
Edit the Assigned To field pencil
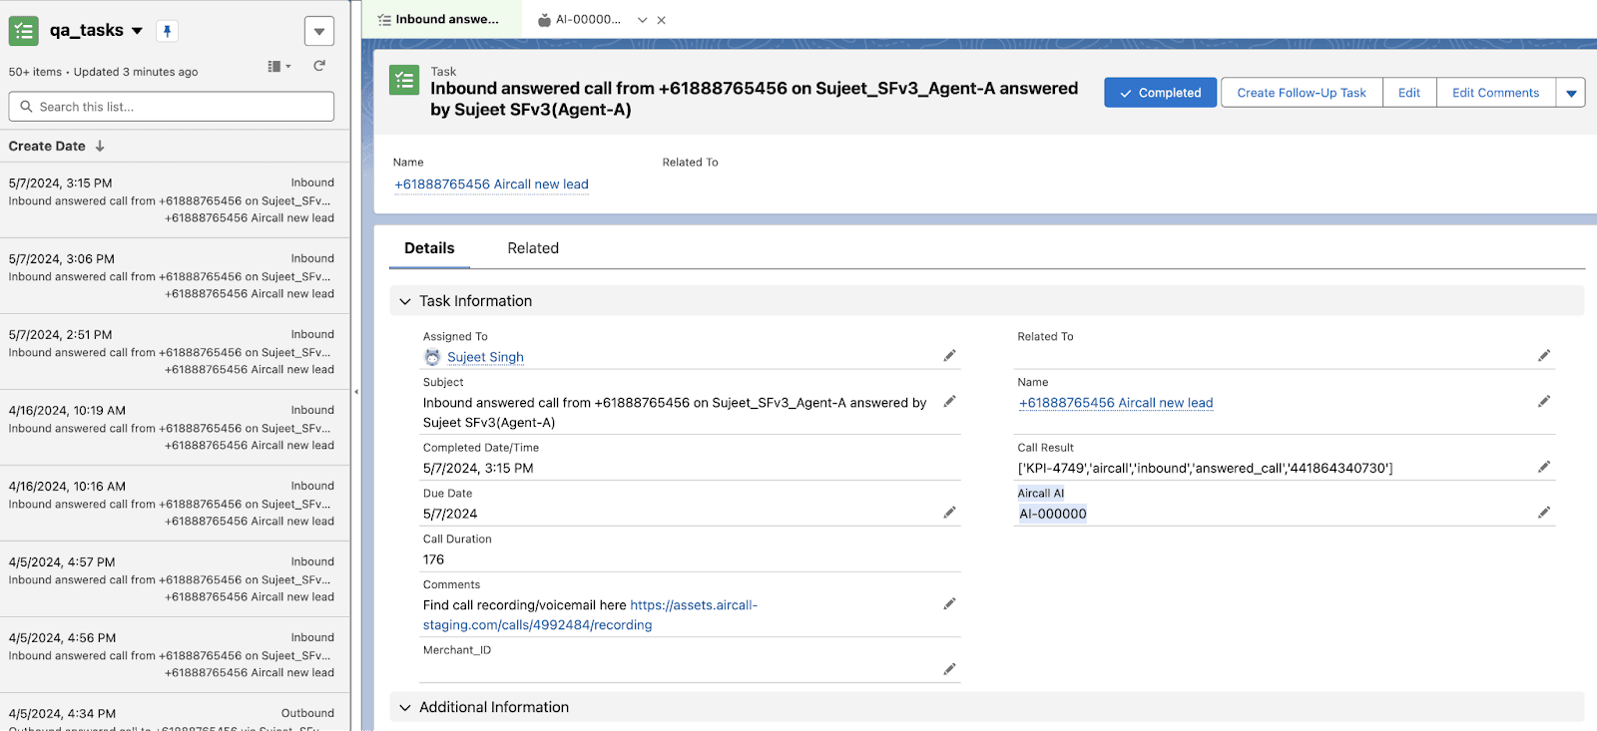pyautogui.click(x=949, y=356)
